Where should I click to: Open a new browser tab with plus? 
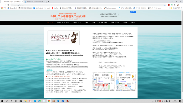point(48,2)
